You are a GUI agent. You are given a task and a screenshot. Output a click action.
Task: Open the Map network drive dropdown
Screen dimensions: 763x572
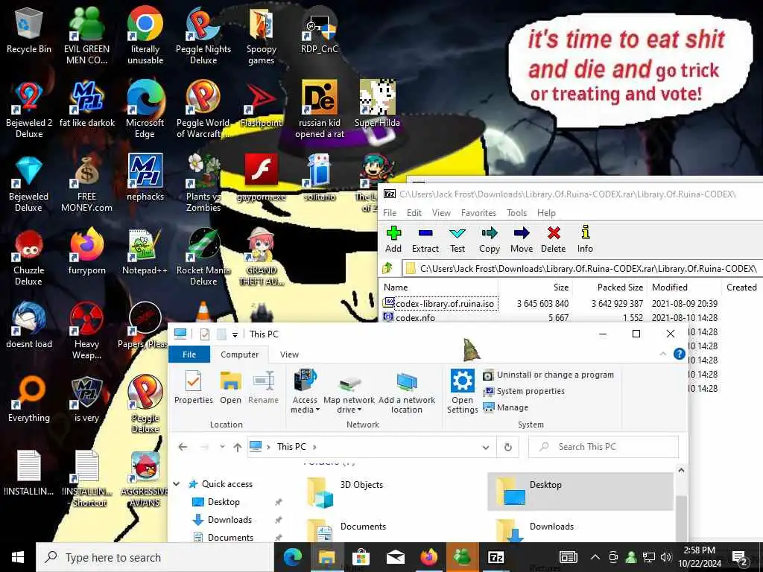click(349, 392)
